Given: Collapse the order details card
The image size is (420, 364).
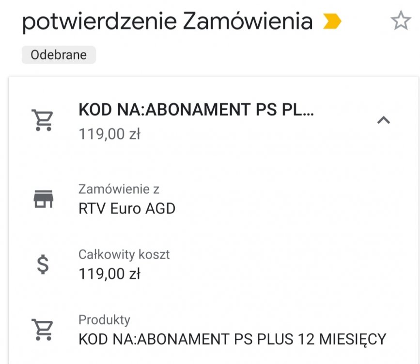Looking at the screenshot, I should pos(383,120).
